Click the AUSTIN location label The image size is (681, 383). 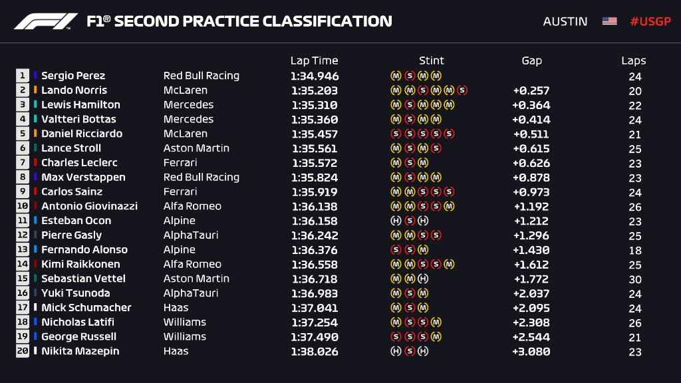565,21
